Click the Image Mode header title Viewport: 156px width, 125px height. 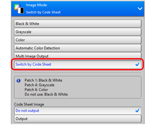pyautogui.click(x=37, y=5)
